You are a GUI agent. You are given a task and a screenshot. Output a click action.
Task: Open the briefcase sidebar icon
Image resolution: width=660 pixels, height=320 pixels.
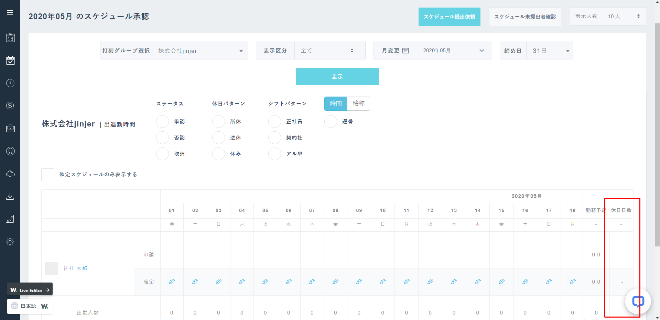(10, 129)
